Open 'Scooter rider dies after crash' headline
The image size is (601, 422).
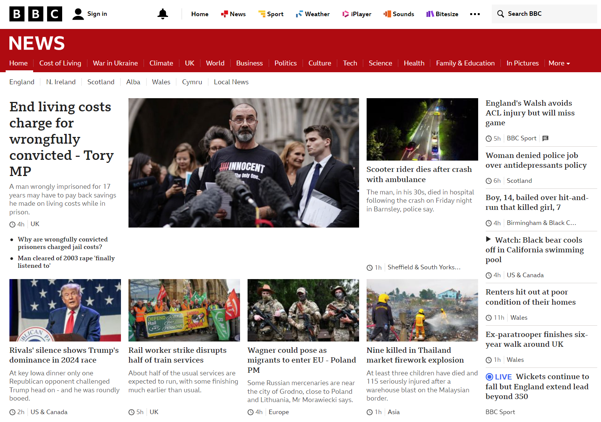[419, 174]
